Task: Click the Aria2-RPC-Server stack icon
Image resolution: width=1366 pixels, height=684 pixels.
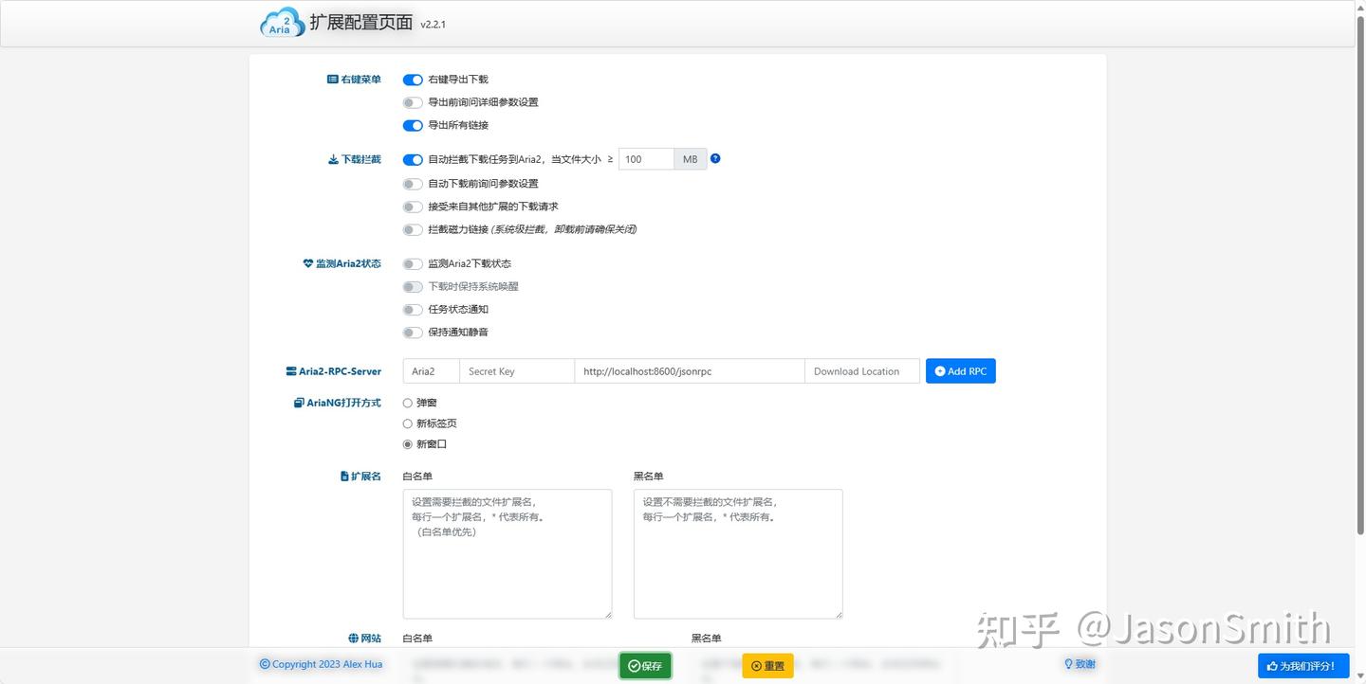Action: coord(291,370)
